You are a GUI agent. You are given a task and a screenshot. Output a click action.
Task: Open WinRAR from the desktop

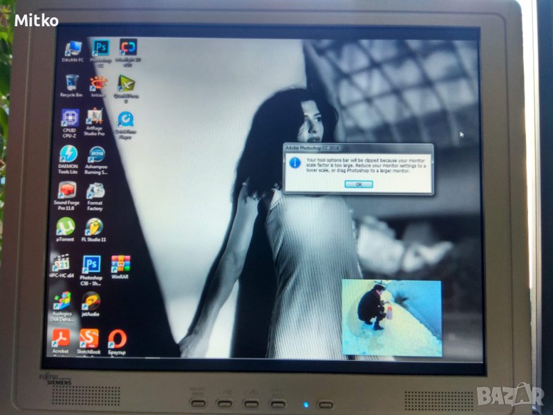[120, 264]
